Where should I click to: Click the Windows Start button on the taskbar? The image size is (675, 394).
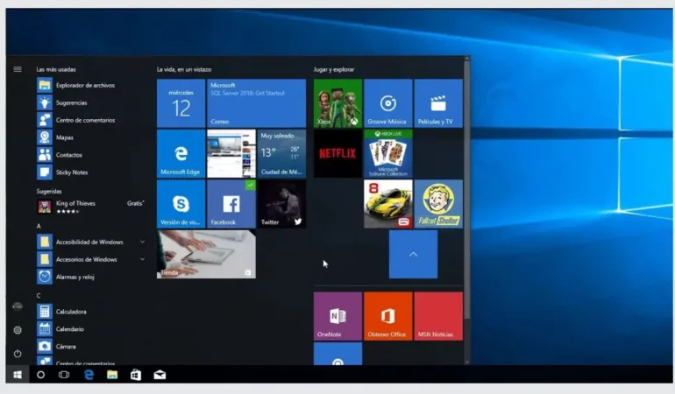pyautogui.click(x=18, y=375)
